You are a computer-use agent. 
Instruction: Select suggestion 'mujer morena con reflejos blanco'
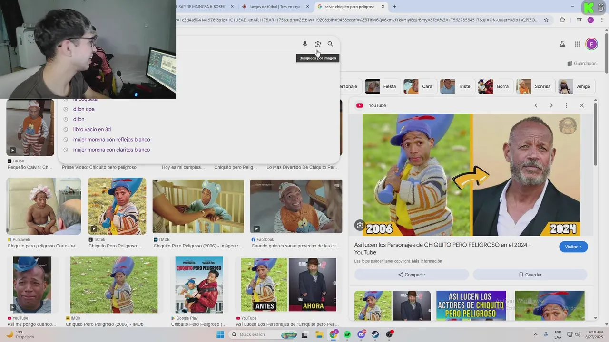point(111,139)
